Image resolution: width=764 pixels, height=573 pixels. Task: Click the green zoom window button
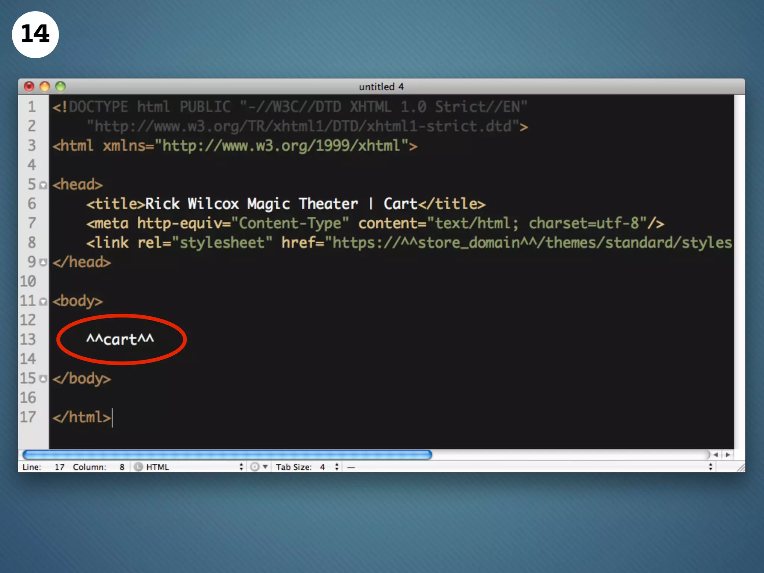coord(60,87)
